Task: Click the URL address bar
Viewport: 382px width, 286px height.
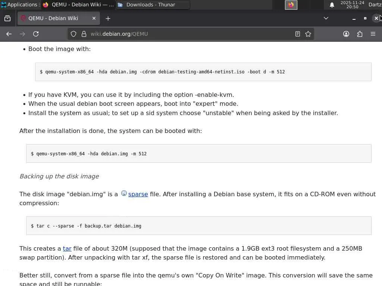Action: tap(187, 34)
